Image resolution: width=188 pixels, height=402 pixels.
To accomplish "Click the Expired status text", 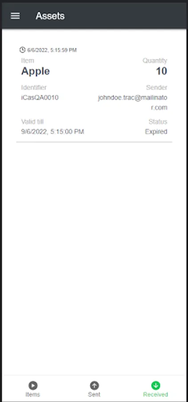I will [x=156, y=132].
